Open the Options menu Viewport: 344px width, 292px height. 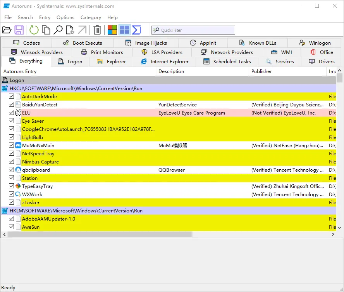point(65,17)
